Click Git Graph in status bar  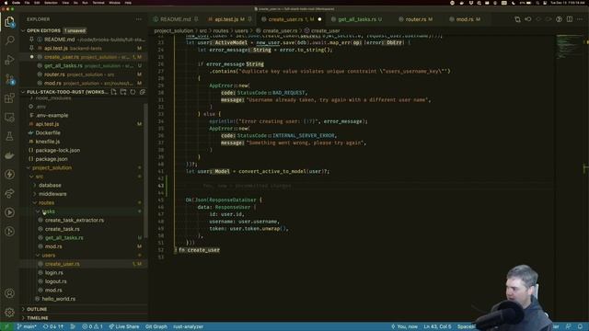(x=156, y=326)
